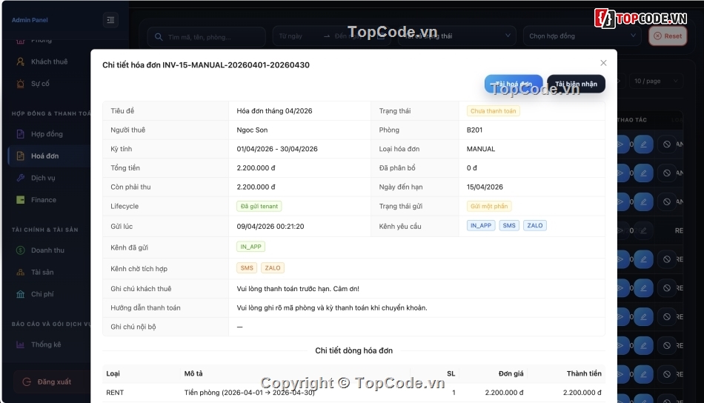Click room value B201
This screenshot has width=704, height=403.
(x=474, y=130)
